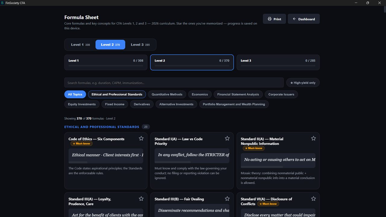Click the Code of Ethics formula scrollbar
This screenshot has height=217, width=386.
click(x=78, y=162)
